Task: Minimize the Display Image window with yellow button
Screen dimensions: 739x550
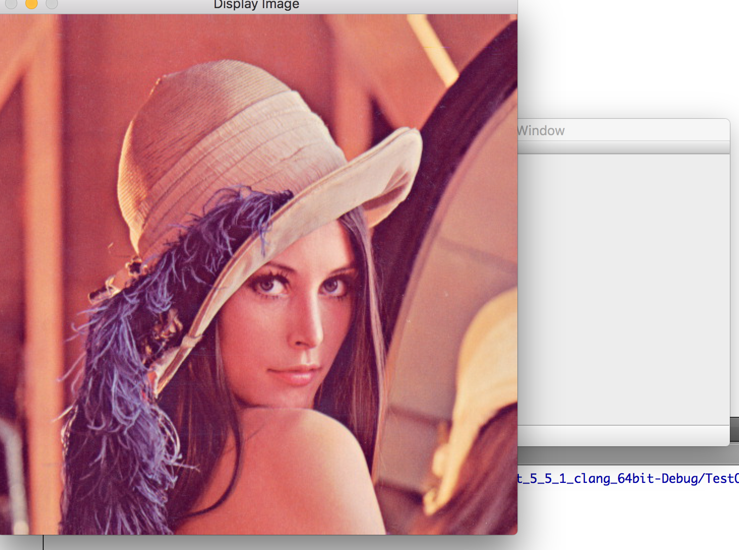Action: 31,4
